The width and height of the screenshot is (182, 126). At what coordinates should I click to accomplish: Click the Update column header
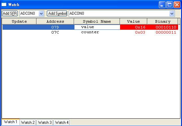(19, 21)
